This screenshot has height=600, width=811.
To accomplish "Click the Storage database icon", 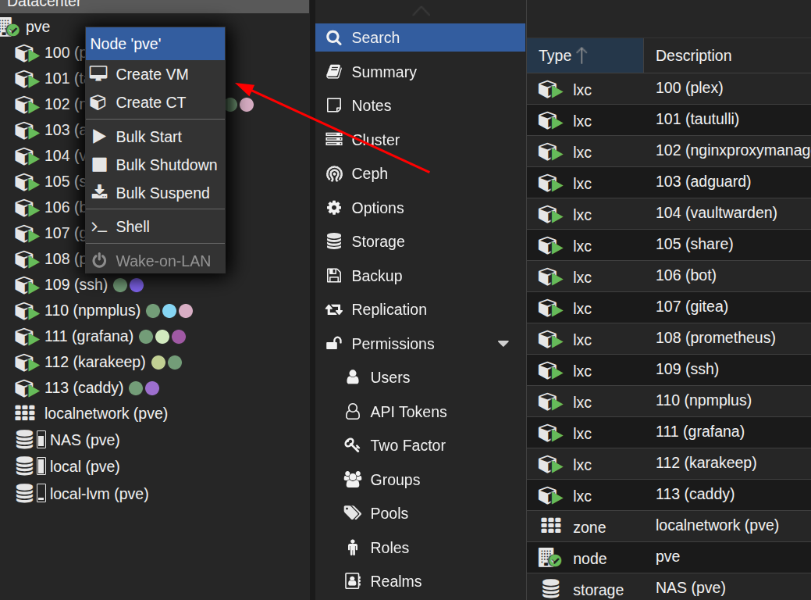I will pyautogui.click(x=334, y=241).
